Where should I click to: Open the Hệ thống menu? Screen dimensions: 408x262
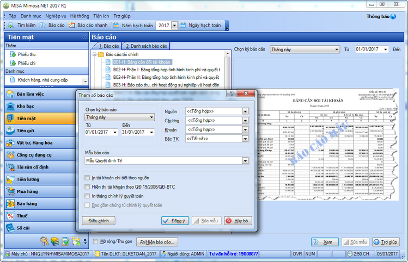point(80,16)
